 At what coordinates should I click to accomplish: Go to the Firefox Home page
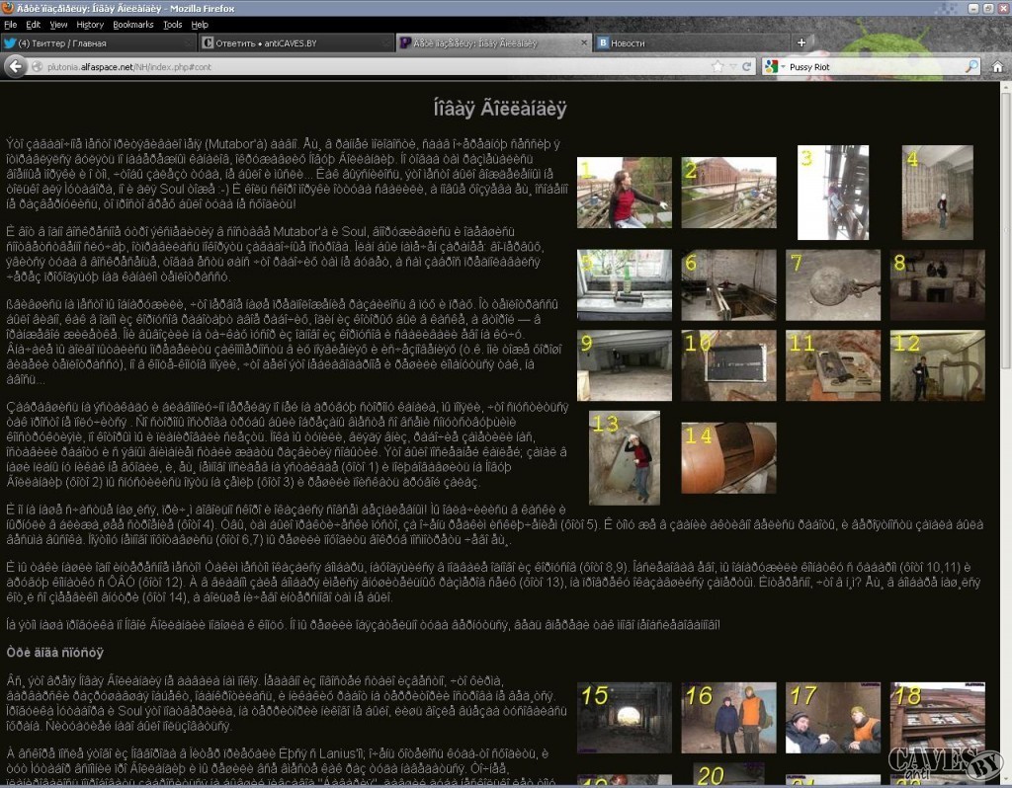coord(997,67)
